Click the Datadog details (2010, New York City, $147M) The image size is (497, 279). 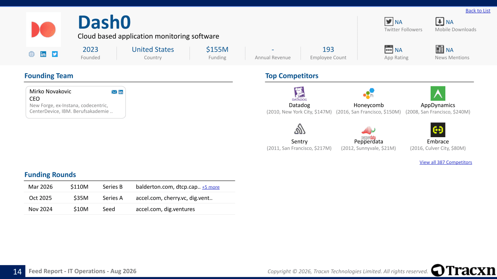pos(299,112)
